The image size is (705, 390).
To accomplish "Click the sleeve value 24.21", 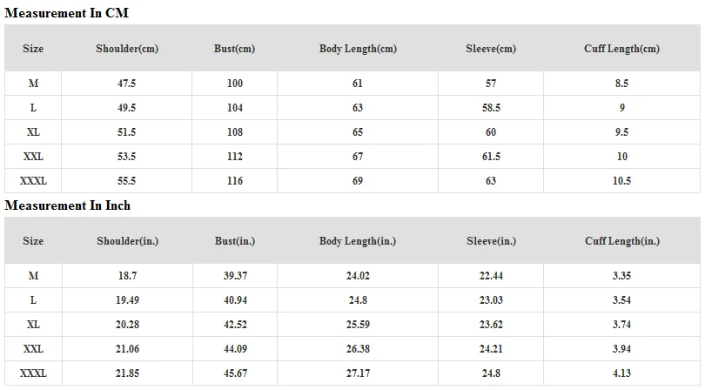I will (491, 348).
